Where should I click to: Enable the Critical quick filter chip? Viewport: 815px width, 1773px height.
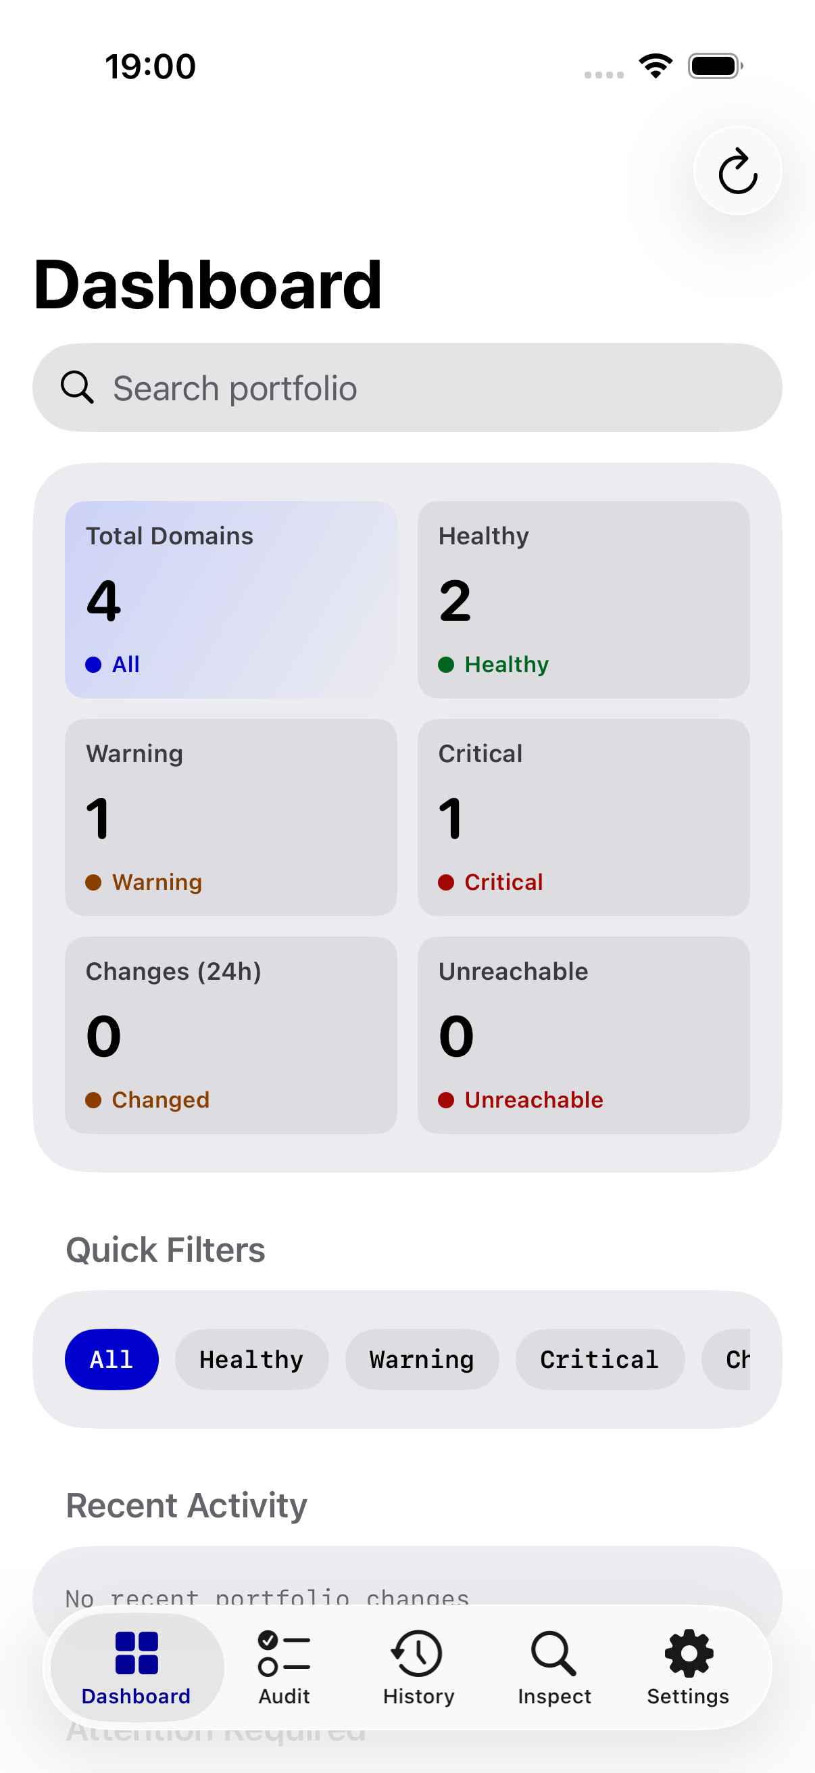click(x=599, y=1359)
